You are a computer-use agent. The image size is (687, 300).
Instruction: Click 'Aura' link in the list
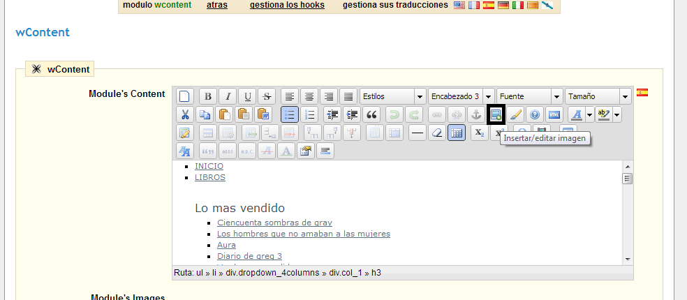point(226,245)
